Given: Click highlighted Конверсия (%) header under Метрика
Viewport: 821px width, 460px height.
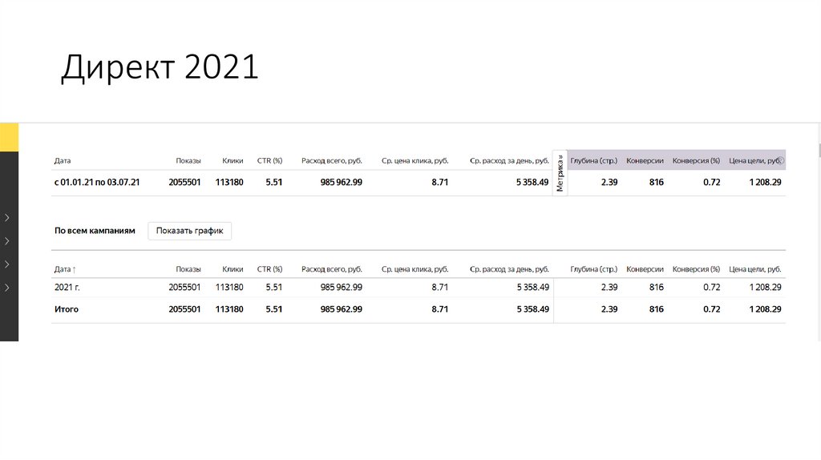Looking at the screenshot, I should coord(696,160).
